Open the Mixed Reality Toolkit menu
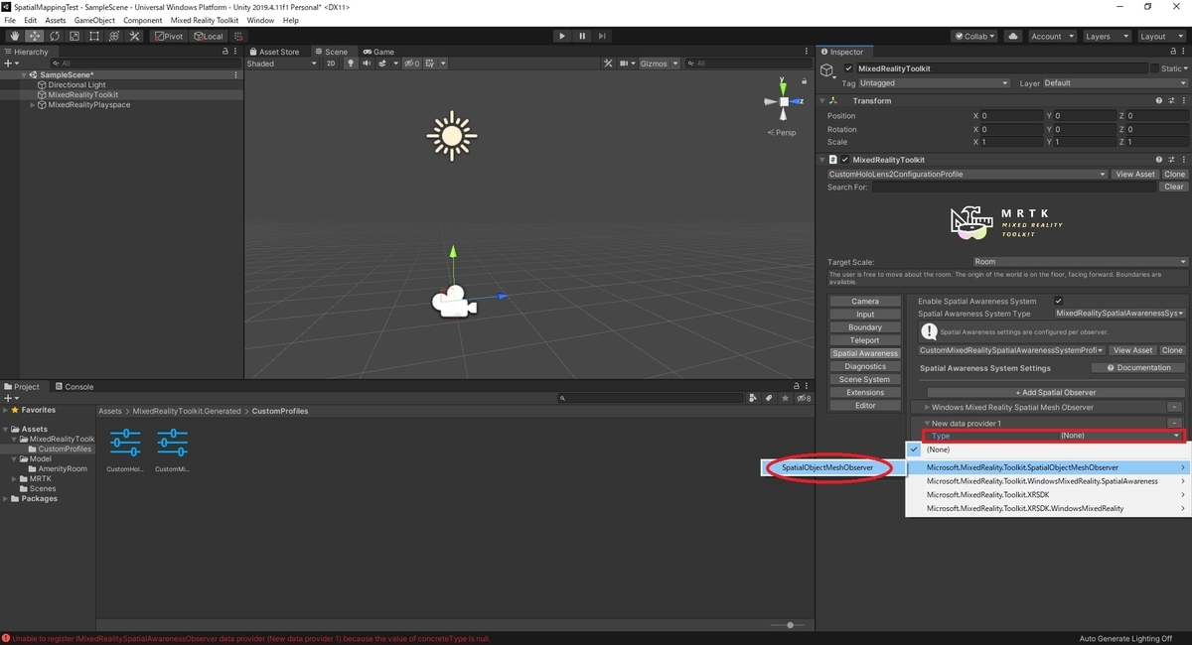The image size is (1192, 645). coord(204,20)
